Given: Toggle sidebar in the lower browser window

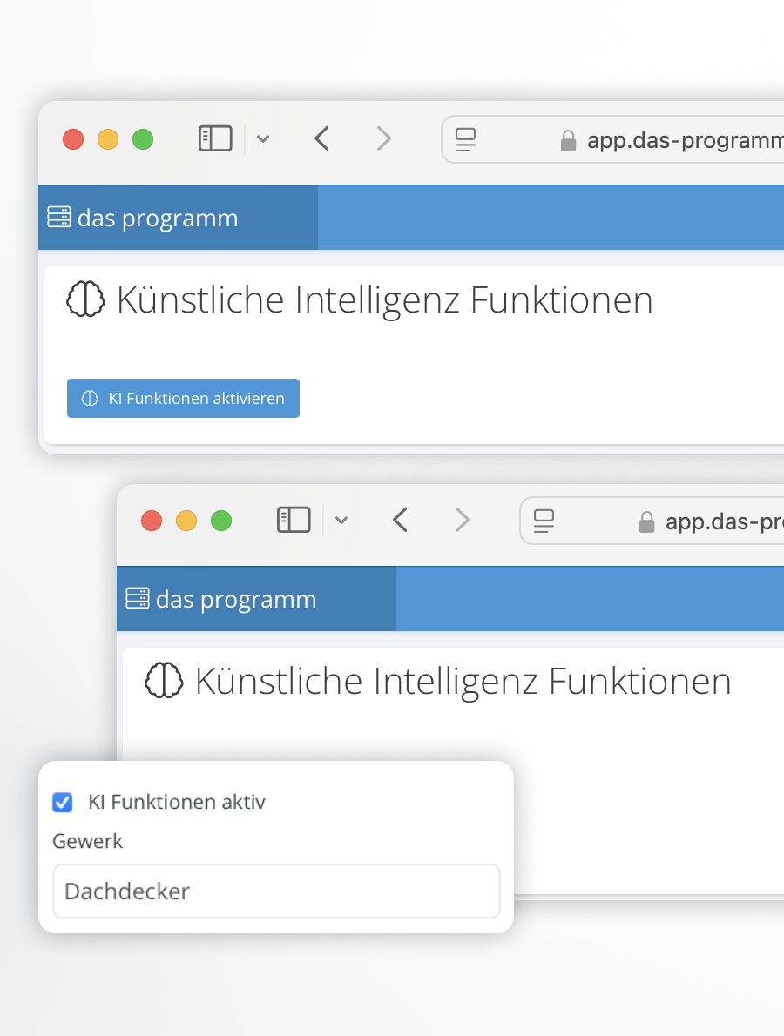Looking at the screenshot, I should [294, 520].
